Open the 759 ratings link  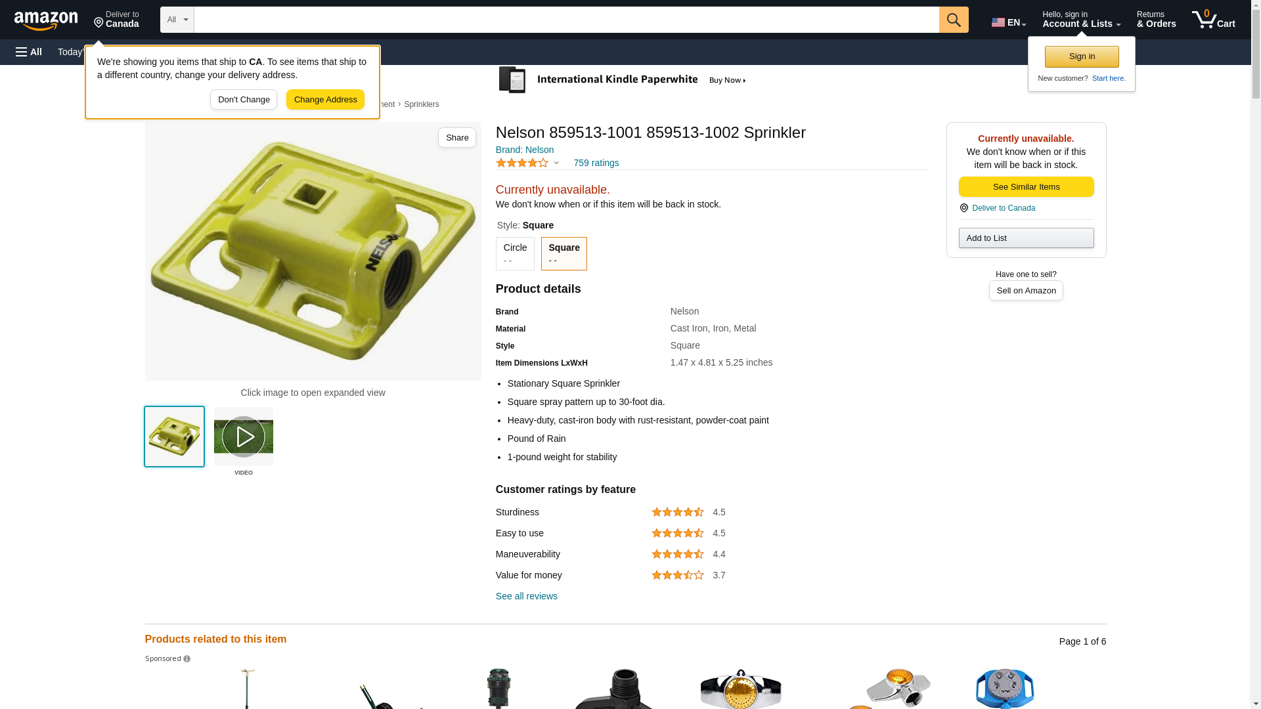click(596, 163)
